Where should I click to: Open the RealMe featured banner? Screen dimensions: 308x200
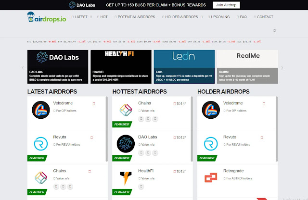[x=247, y=67]
